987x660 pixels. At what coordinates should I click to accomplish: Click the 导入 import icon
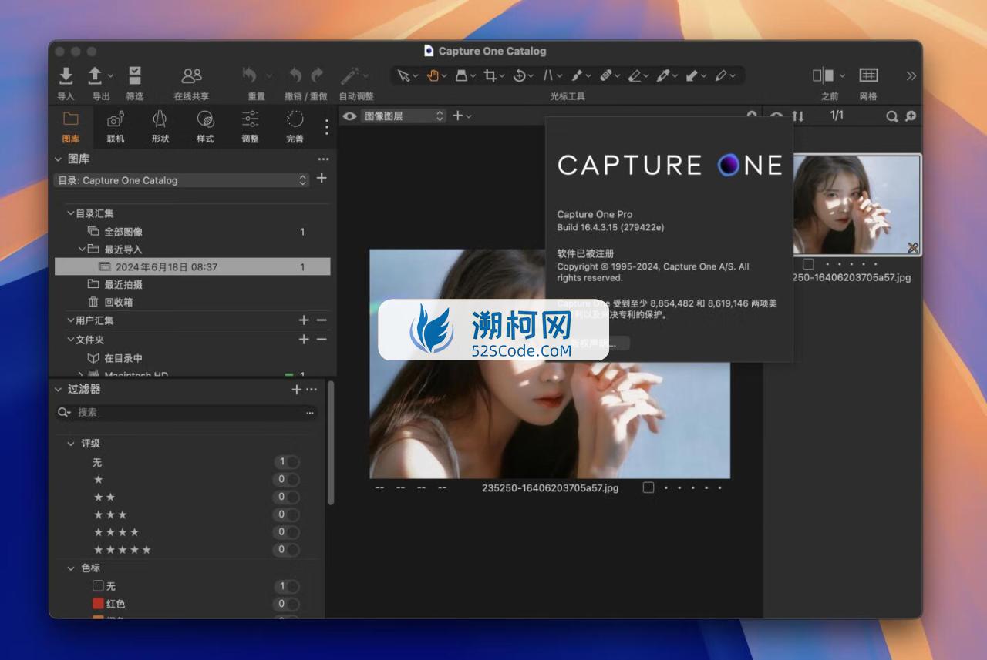66,75
